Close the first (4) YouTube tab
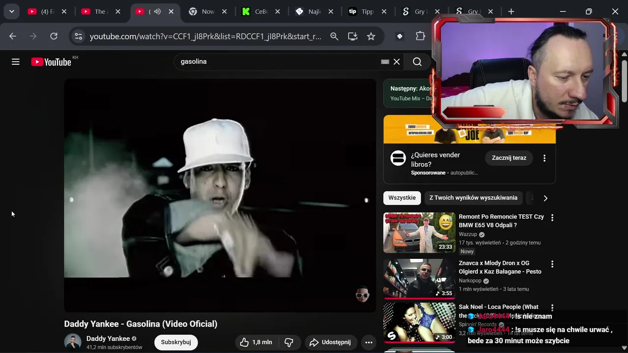 (x=64, y=11)
